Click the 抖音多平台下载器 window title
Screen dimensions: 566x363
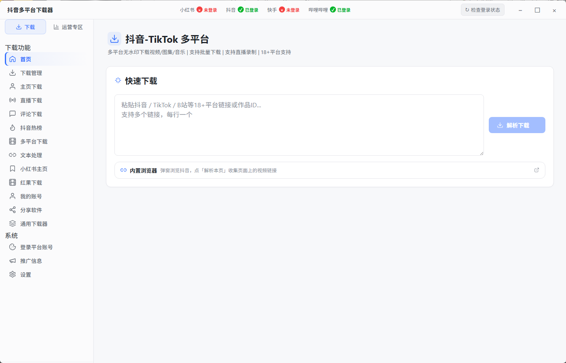pyautogui.click(x=30, y=10)
